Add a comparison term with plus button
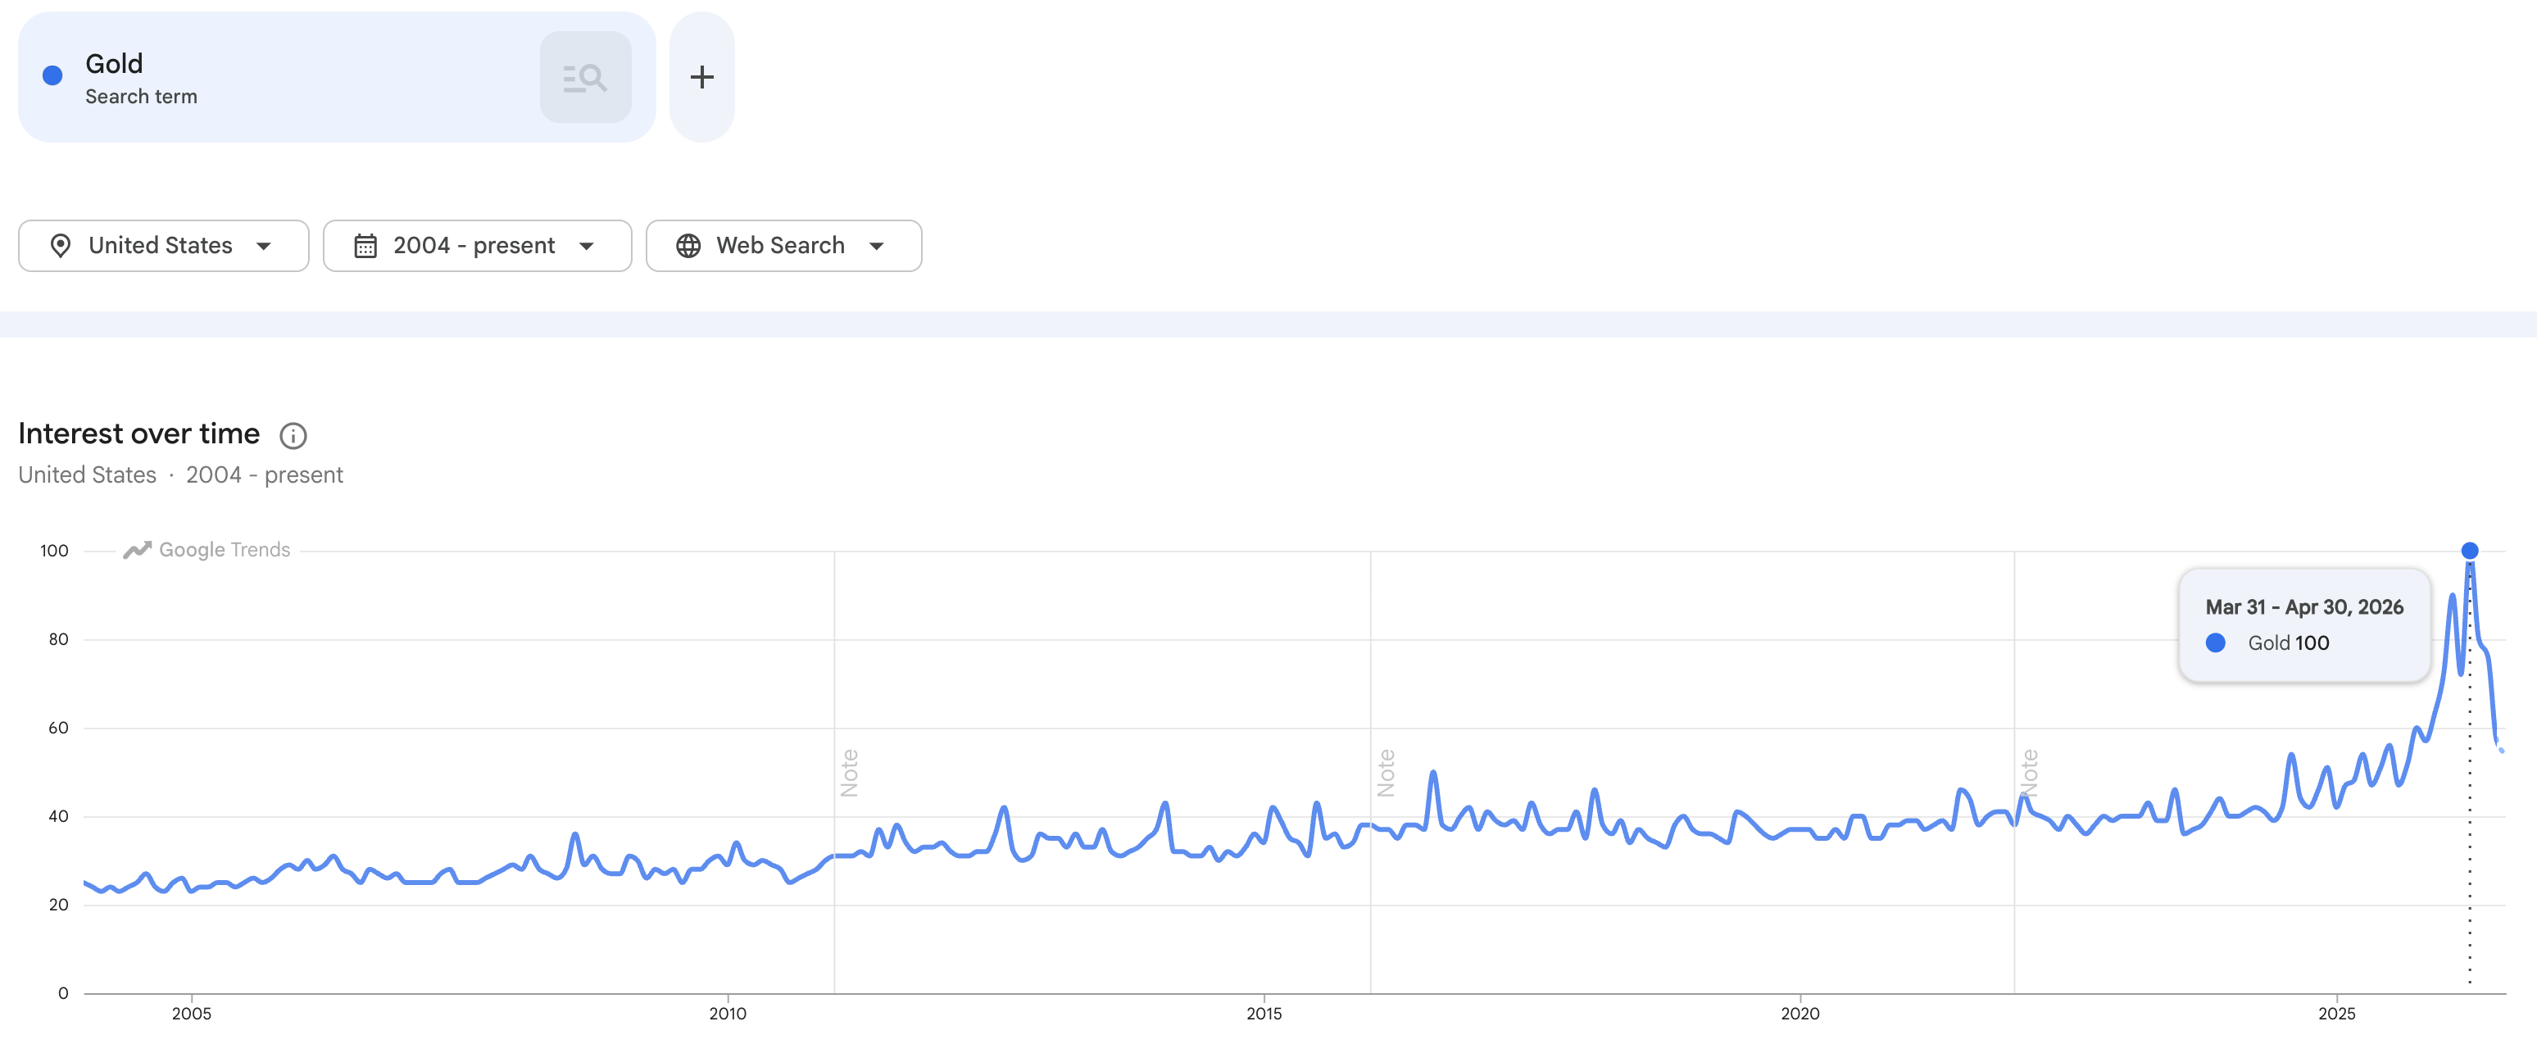The width and height of the screenshot is (2537, 1044). tap(701, 77)
